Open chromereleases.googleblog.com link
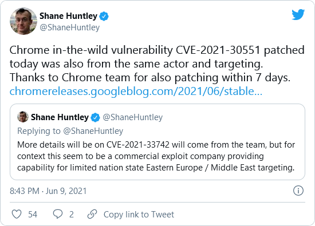Image resolution: width=315 pixels, height=226 pixels. click(x=136, y=92)
